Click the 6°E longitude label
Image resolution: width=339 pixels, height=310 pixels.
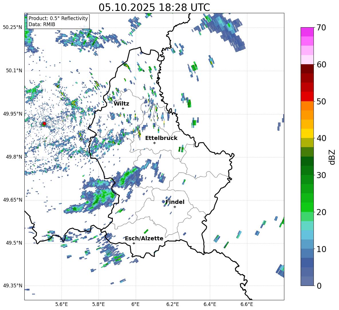(x=135, y=304)
